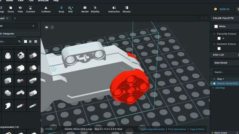Toggle the hide-unavailable parts filter icon
Image resolution: width=239 pixels, height=134 pixels.
point(30,41)
